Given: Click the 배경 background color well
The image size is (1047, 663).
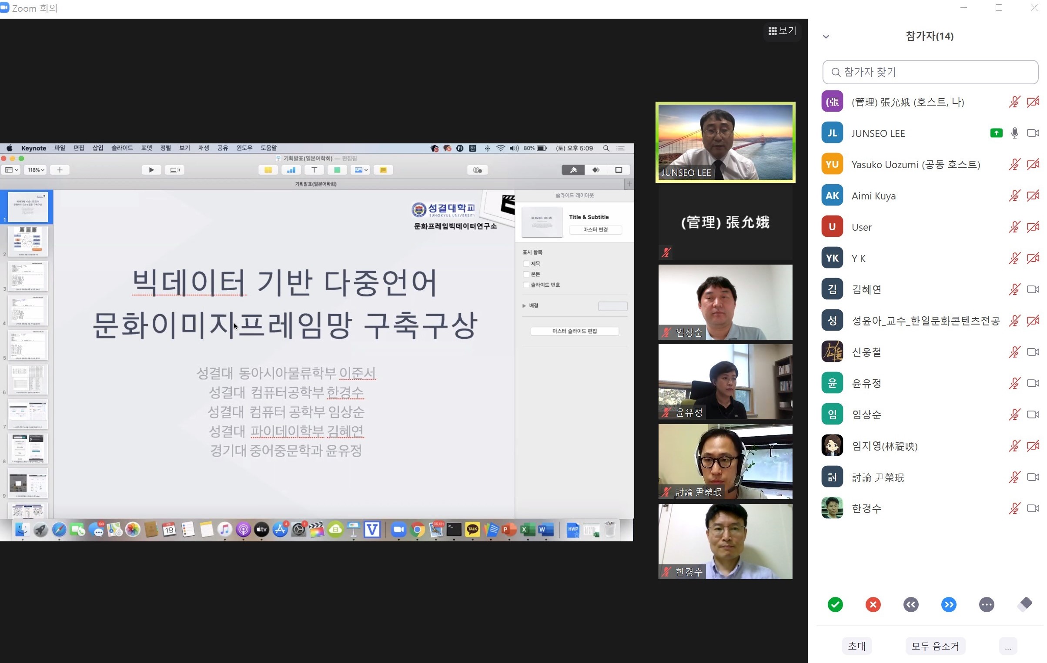Looking at the screenshot, I should coord(612,306).
